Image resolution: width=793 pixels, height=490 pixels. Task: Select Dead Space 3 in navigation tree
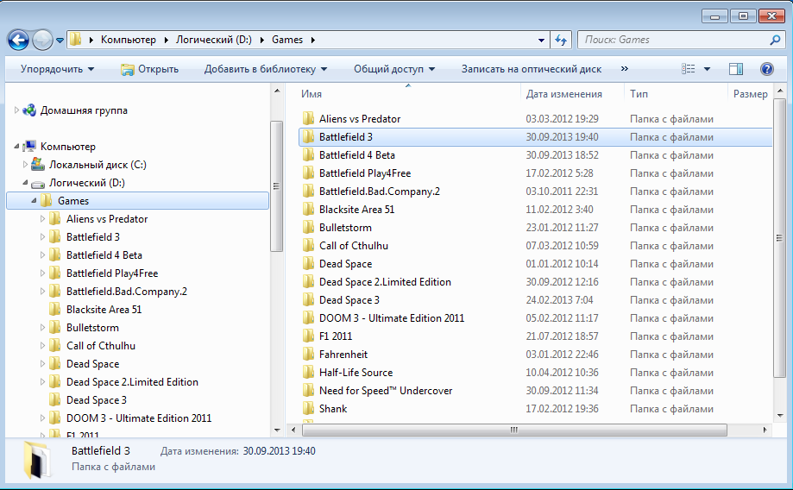tap(96, 400)
